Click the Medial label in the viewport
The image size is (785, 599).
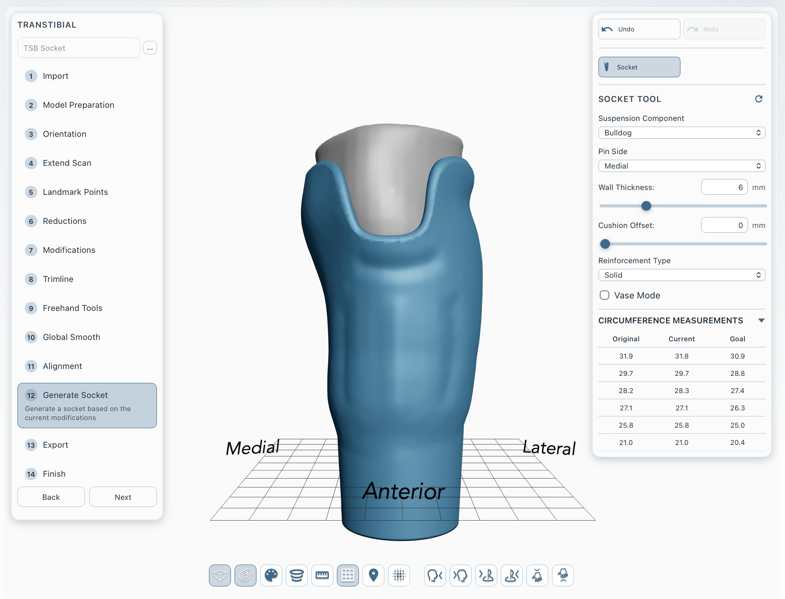(253, 448)
